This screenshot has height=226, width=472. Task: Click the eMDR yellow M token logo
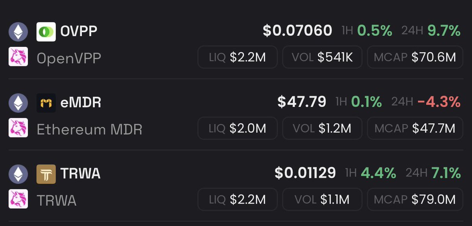[46, 103]
